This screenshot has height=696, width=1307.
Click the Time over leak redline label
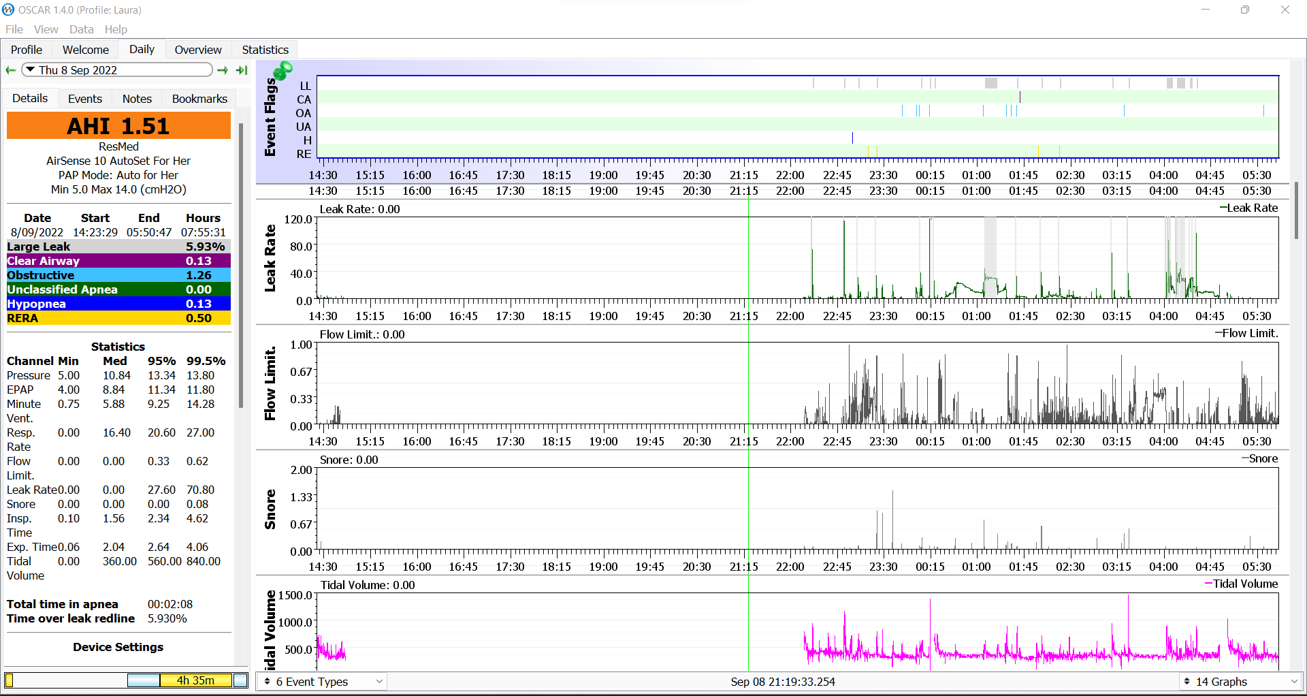[x=71, y=618]
